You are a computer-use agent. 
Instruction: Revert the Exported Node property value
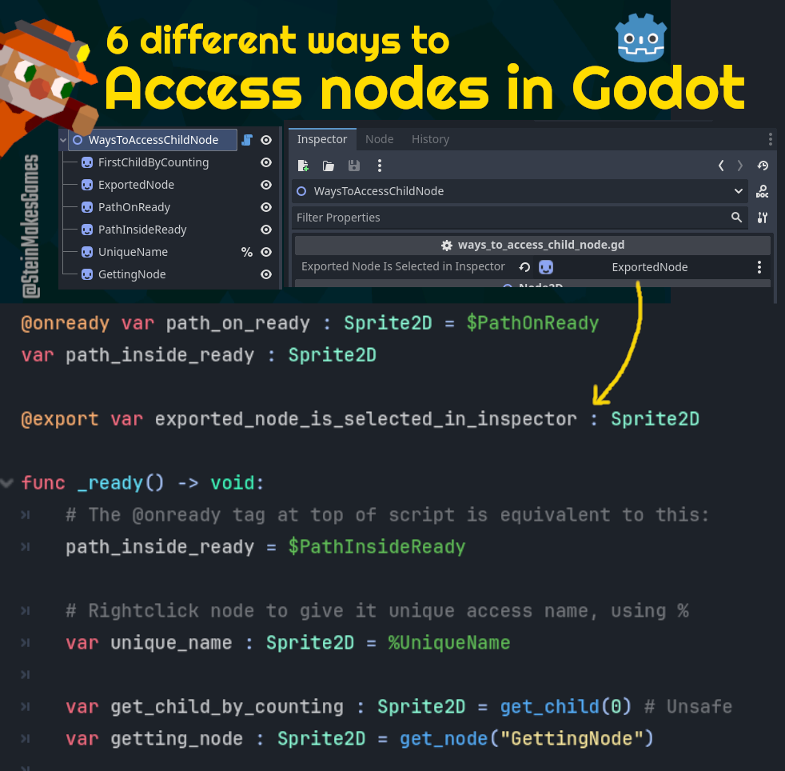tap(524, 267)
